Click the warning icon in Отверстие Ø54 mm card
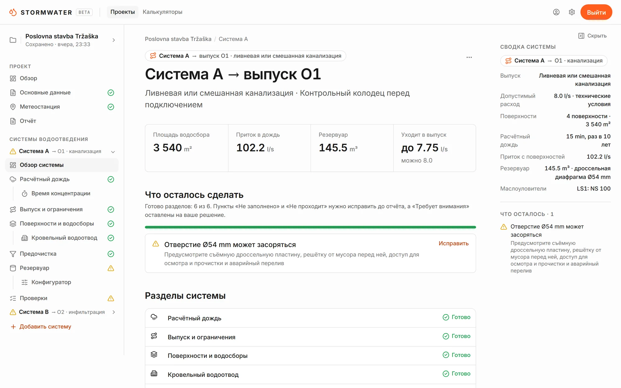 coord(156,244)
